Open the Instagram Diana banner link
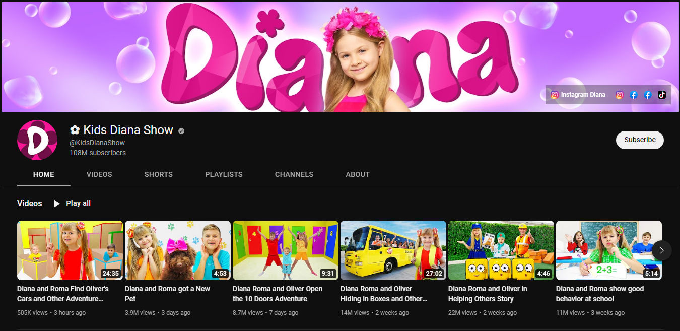This screenshot has height=331, width=680. point(578,95)
